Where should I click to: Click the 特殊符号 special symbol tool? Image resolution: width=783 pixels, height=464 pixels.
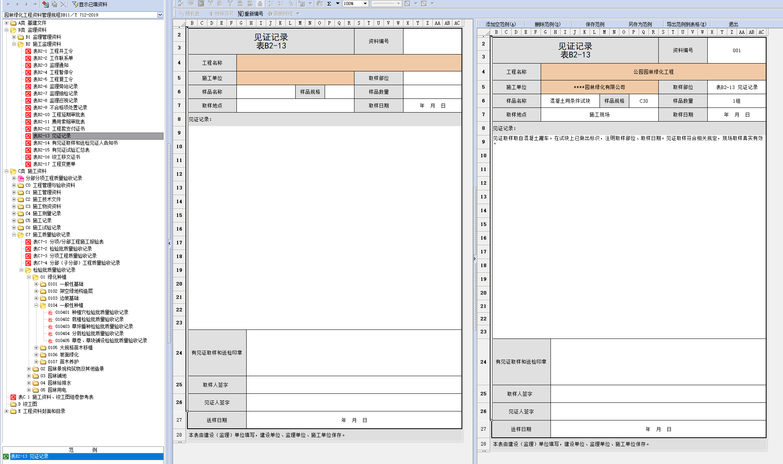point(222,14)
